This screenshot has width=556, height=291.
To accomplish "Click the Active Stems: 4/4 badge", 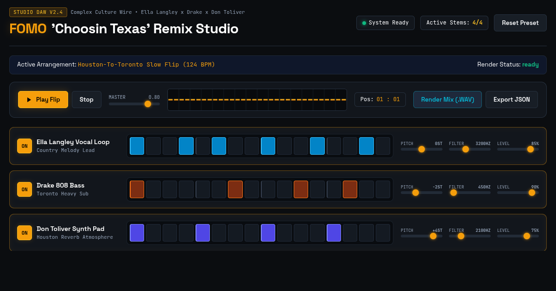I will (x=454, y=23).
